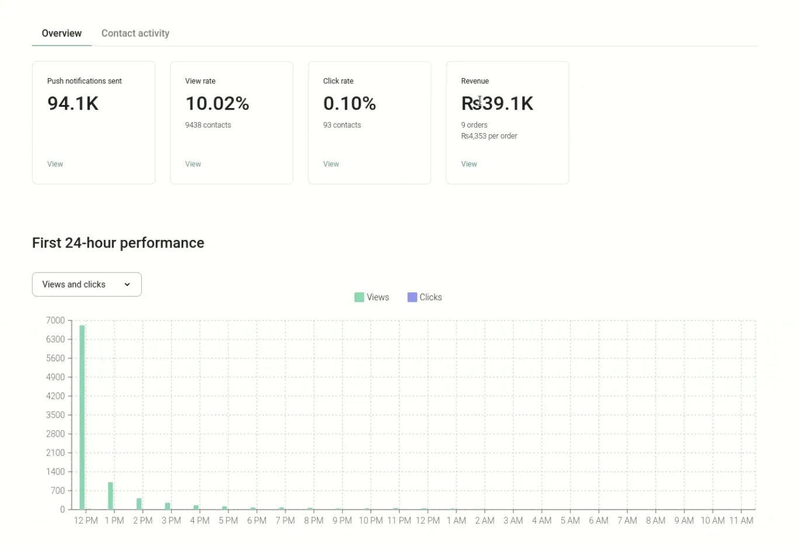The image size is (799, 551).
Task: Select the 12 PM views bar in chart
Action: [x=82, y=417]
